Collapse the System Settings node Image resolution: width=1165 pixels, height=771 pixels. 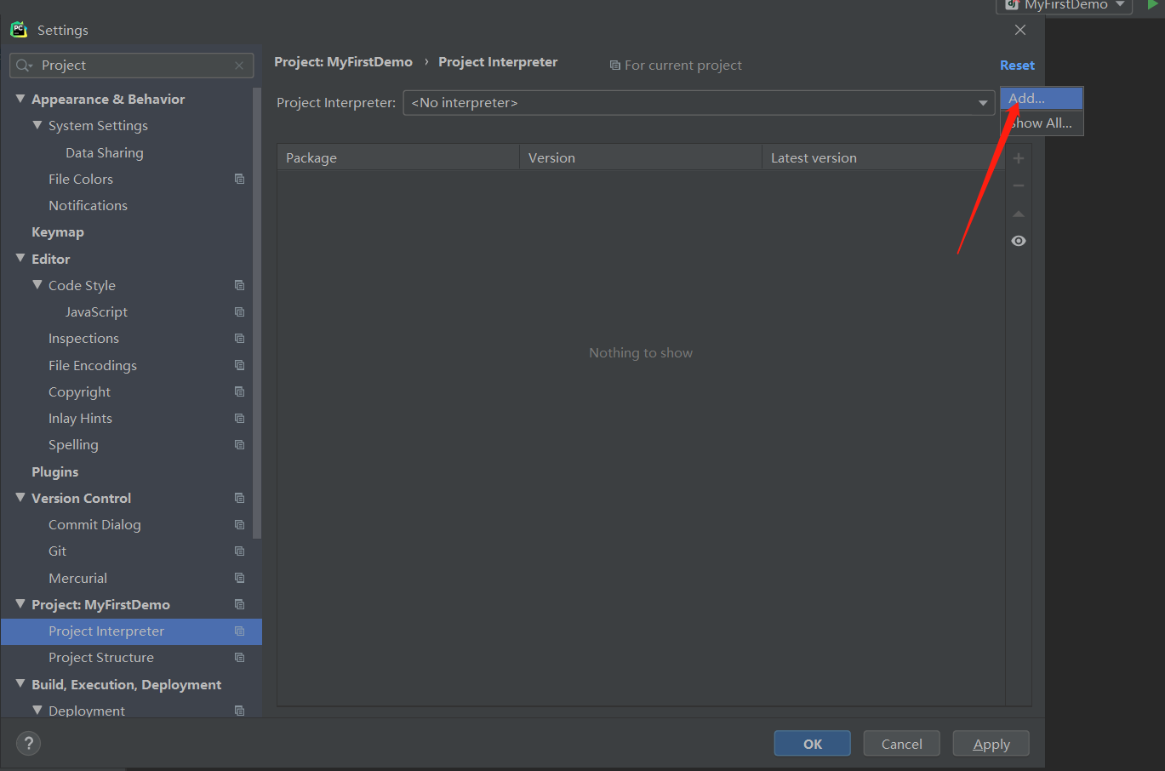tap(37, 125)
